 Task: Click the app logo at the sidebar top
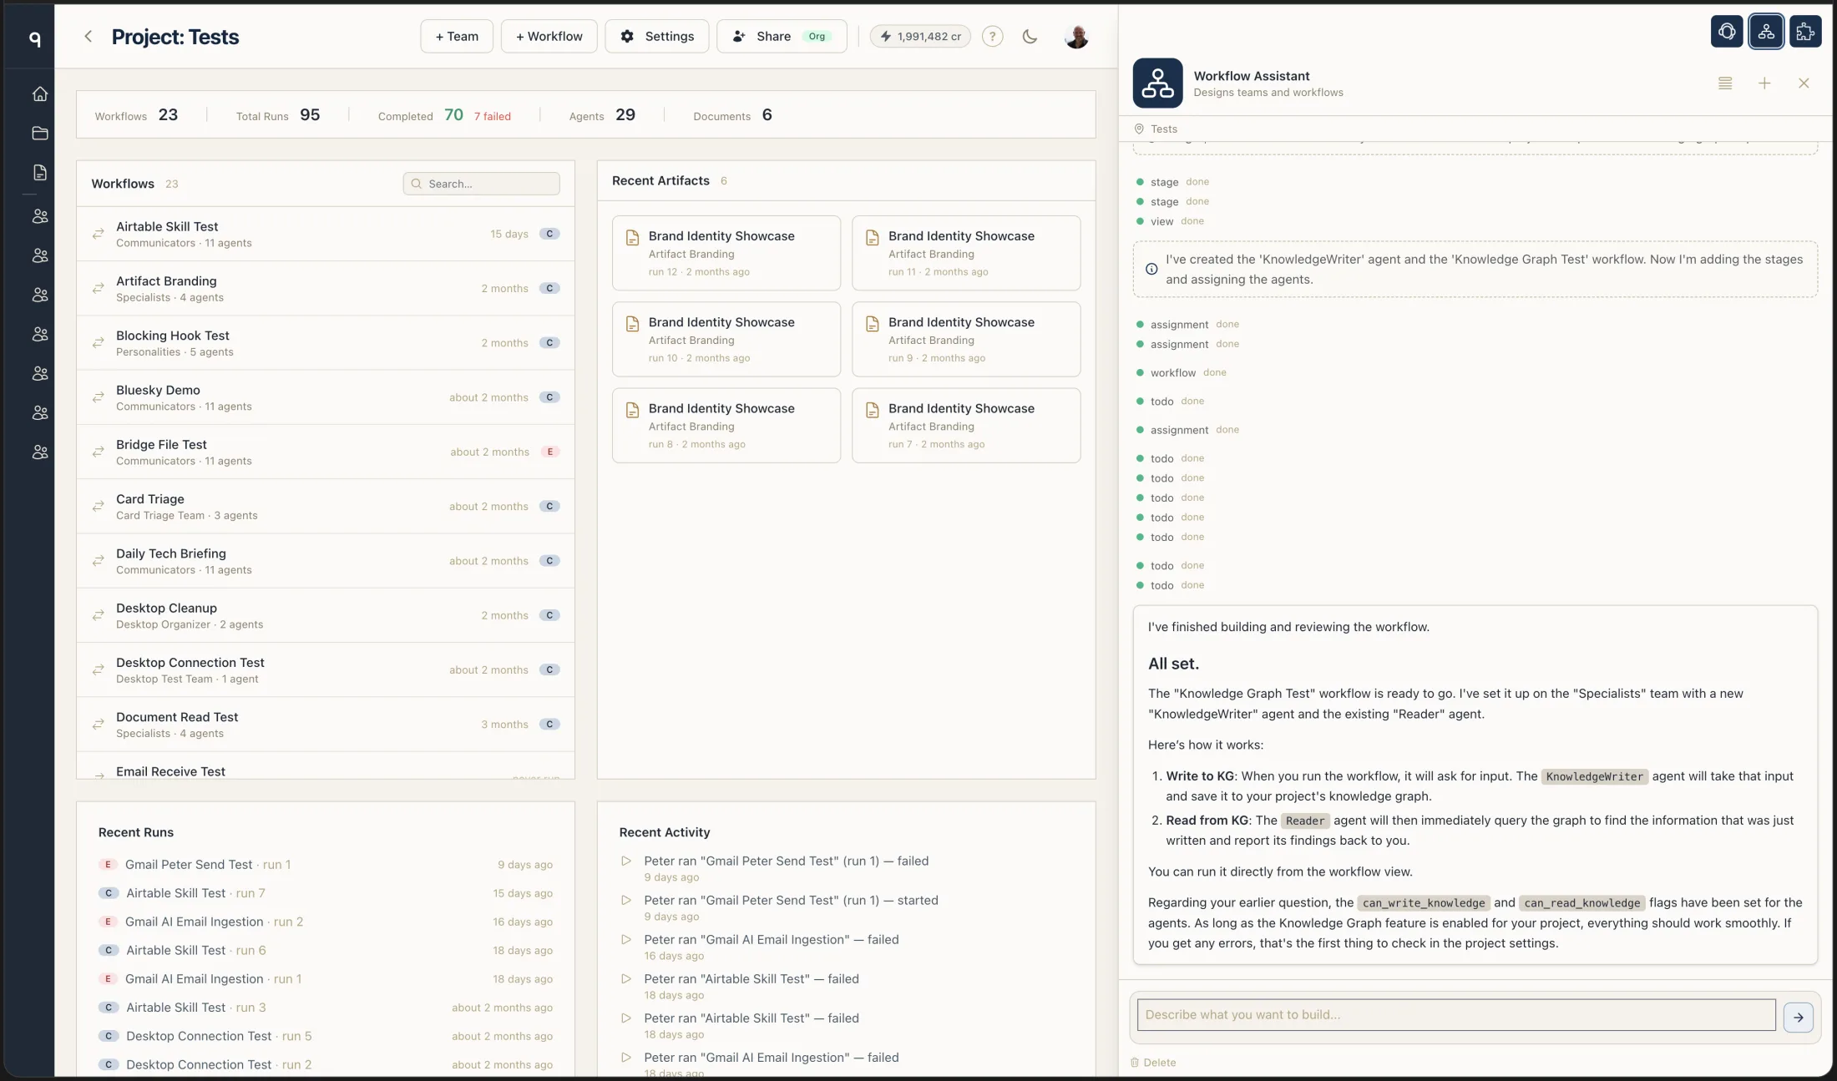(x=34, y=38)
